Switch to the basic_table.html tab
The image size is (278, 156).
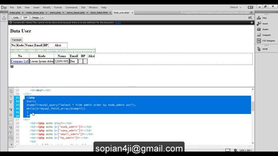click(x=99, y=13)
